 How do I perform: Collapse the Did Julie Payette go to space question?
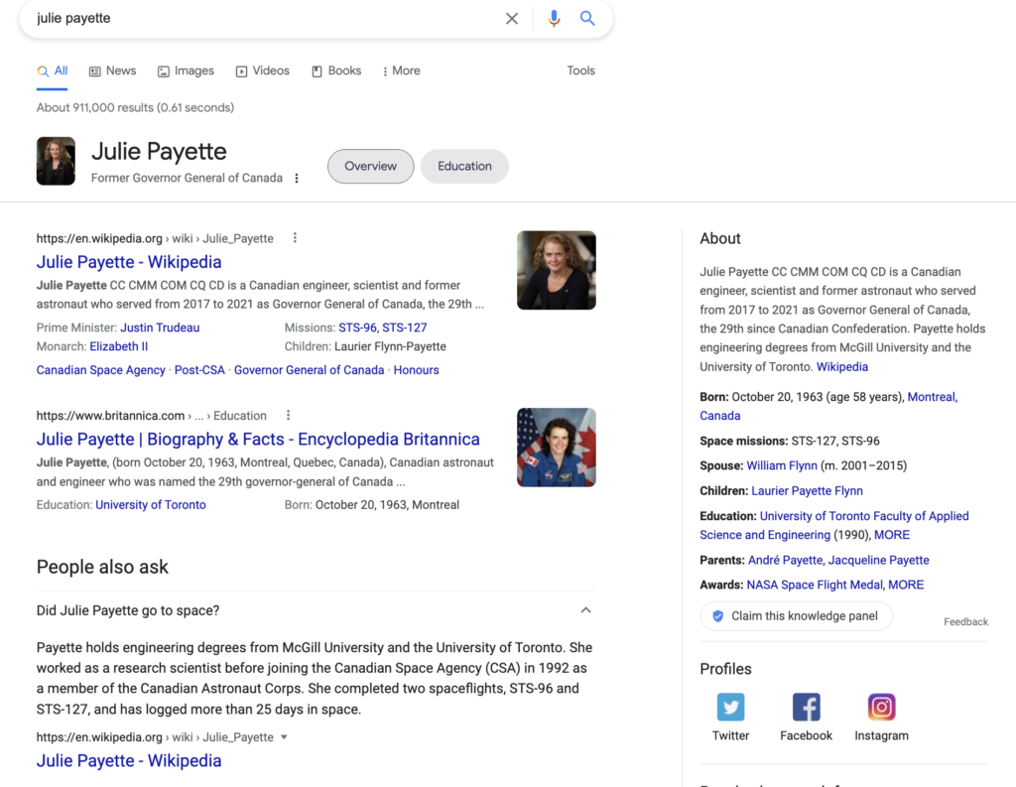point(585,610)
